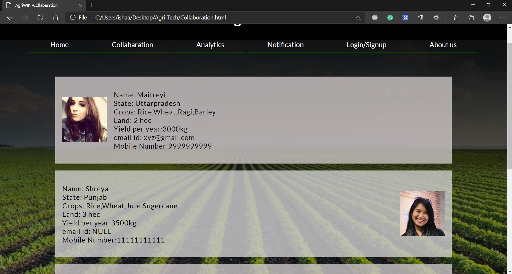The image size is (512, 274).
Task: Click the address bar URL
Action: click(x=160, y=18)
